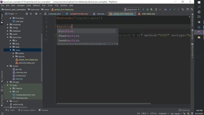Toggle the read-only lock icon
Viewport: 204px width, 115px height.
tap(184, 114)
